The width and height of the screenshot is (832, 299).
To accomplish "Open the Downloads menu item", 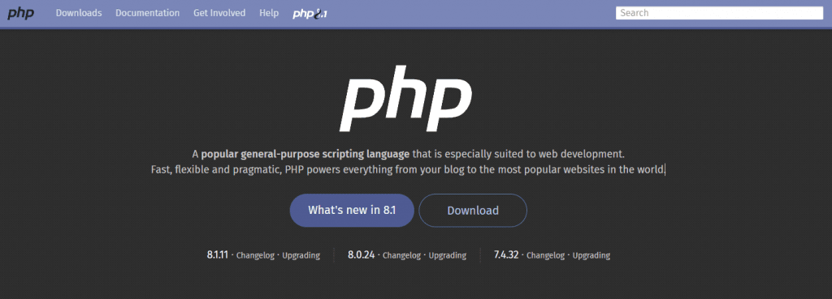I will [79, 13].
